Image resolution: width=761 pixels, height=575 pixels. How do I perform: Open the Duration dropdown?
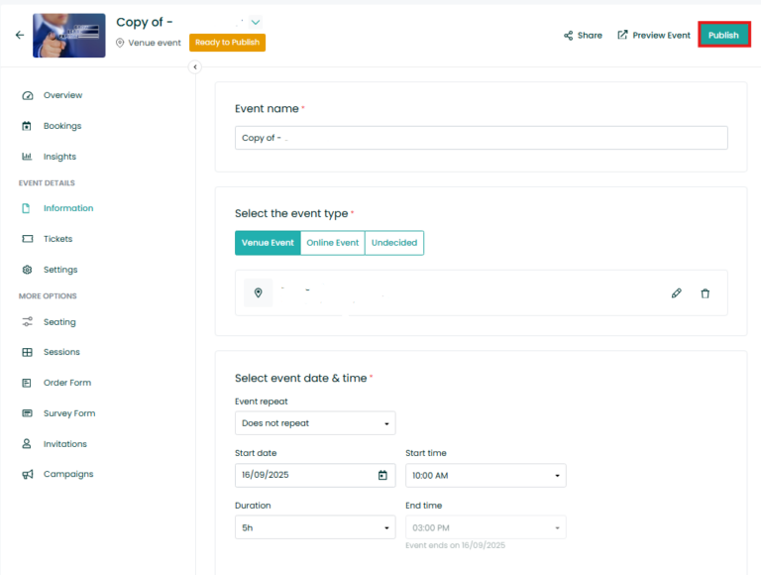(x=315, y=527)
